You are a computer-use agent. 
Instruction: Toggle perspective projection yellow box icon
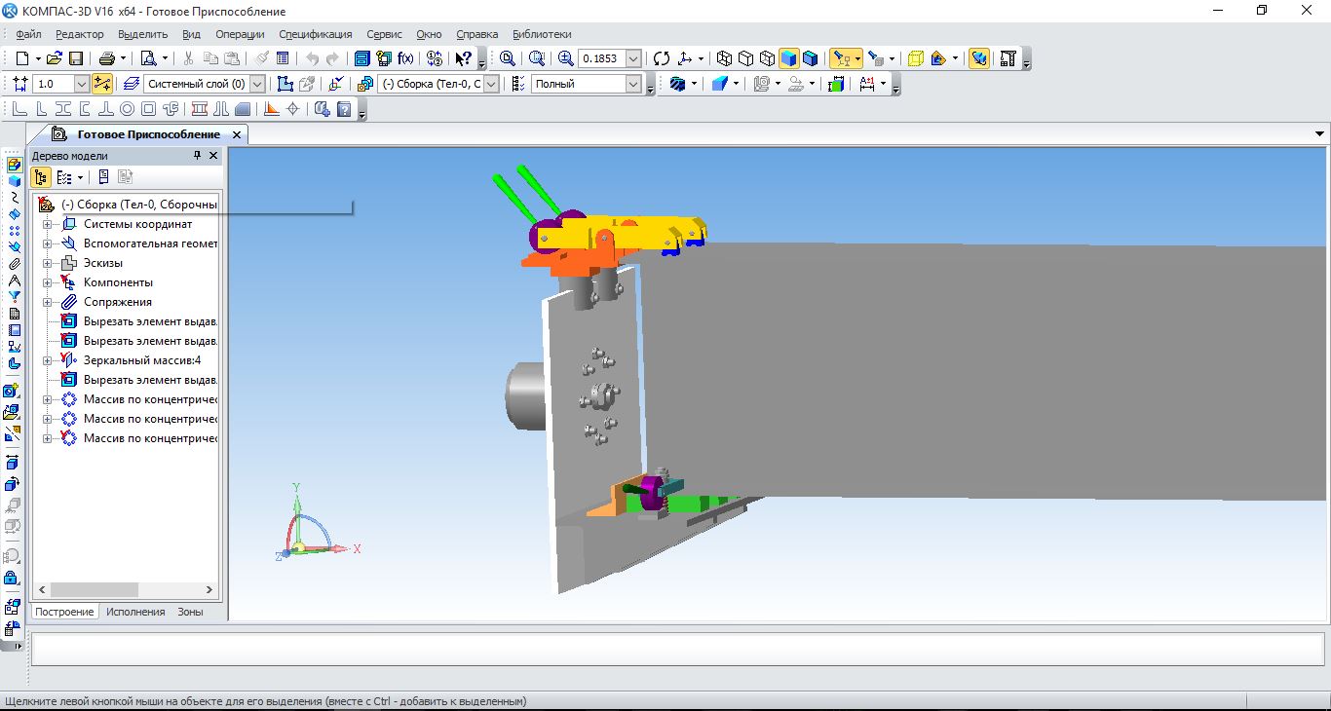point(915,58)
